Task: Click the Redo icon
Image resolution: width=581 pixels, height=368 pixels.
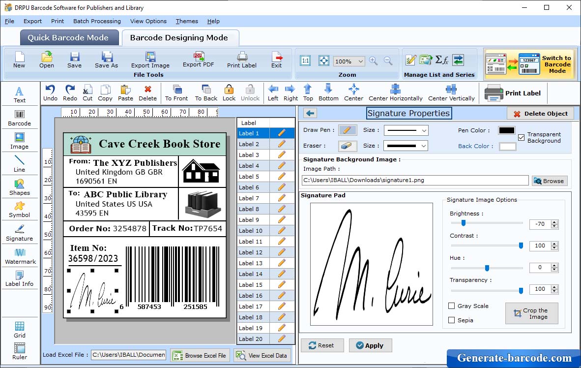Action: pos(70,93)
